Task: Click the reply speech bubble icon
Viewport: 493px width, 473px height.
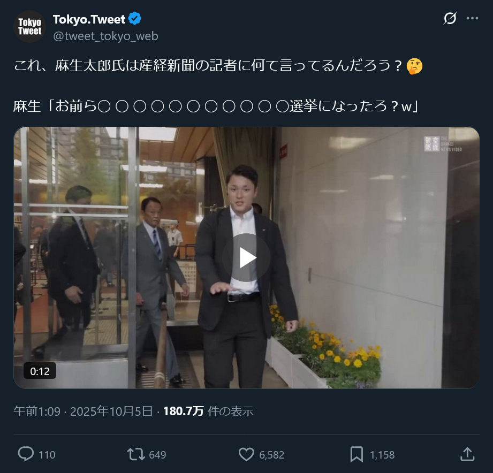Action: click(x=26, y=454)
